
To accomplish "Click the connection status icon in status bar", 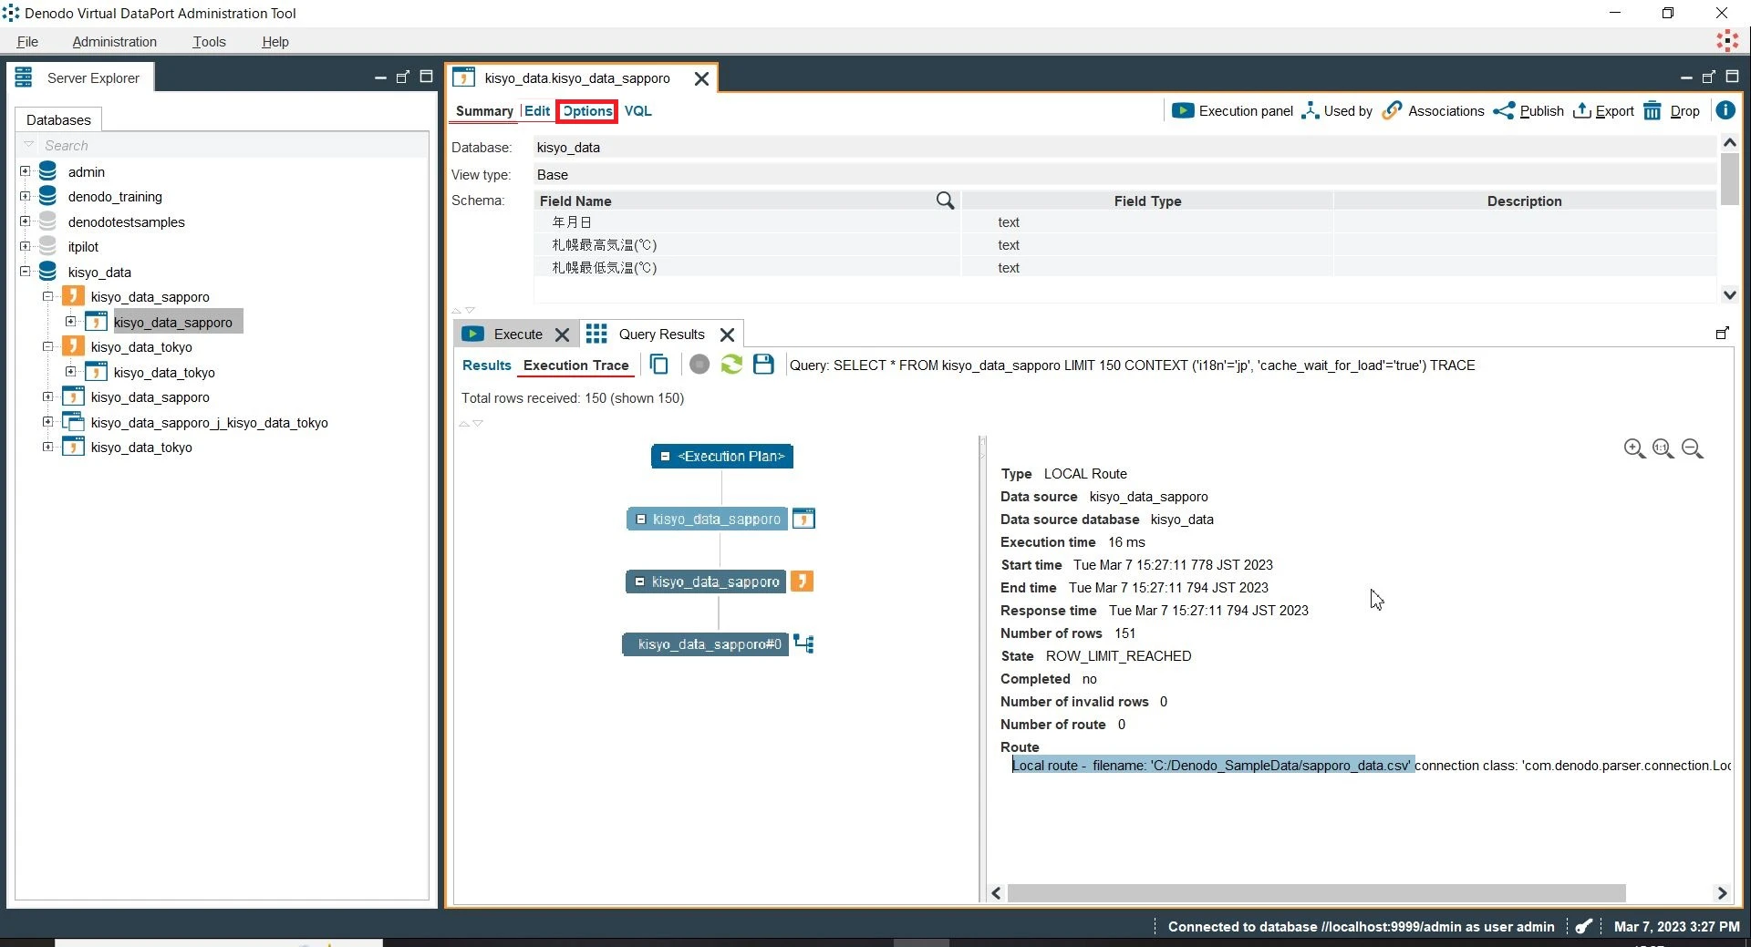I will tap(1584, 926).
